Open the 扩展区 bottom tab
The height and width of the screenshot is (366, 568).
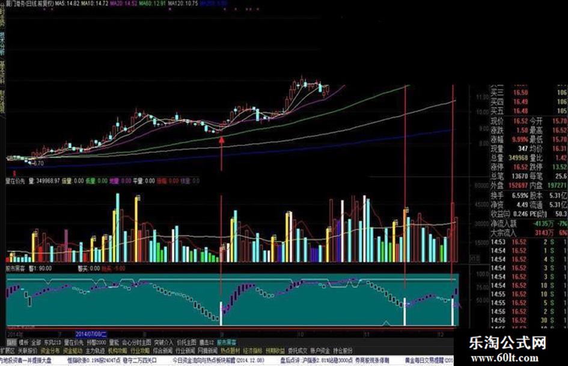pos(7,351)
